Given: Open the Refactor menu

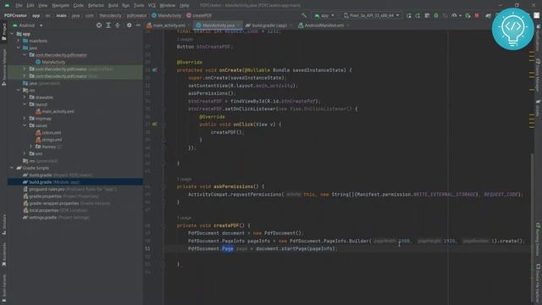Looking at the screenshot, I should (96, 5).
